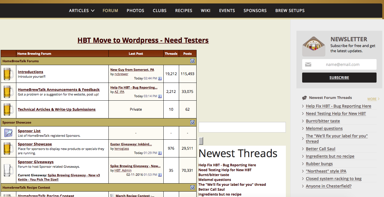Open the Forum nav item

pyautogui.click(x=110, y=11)
